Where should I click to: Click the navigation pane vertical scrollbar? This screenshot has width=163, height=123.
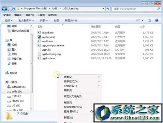32,63
